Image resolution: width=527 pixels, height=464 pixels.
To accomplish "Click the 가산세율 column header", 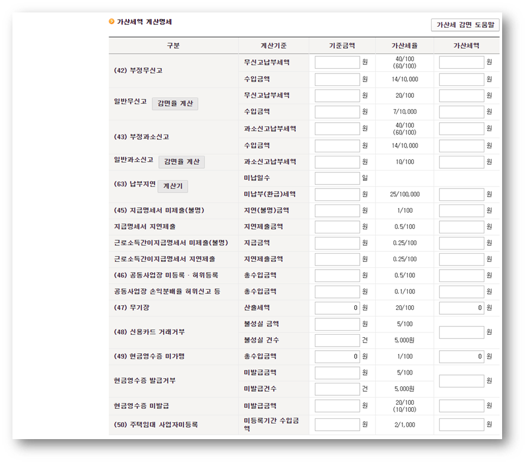I will (405, 46).
